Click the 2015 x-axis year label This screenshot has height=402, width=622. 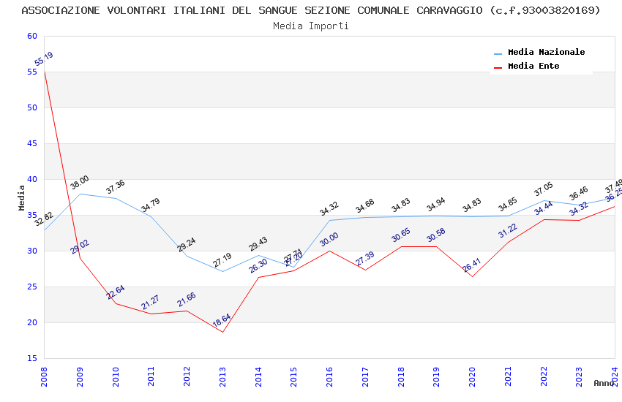click(x=293, y=376)
